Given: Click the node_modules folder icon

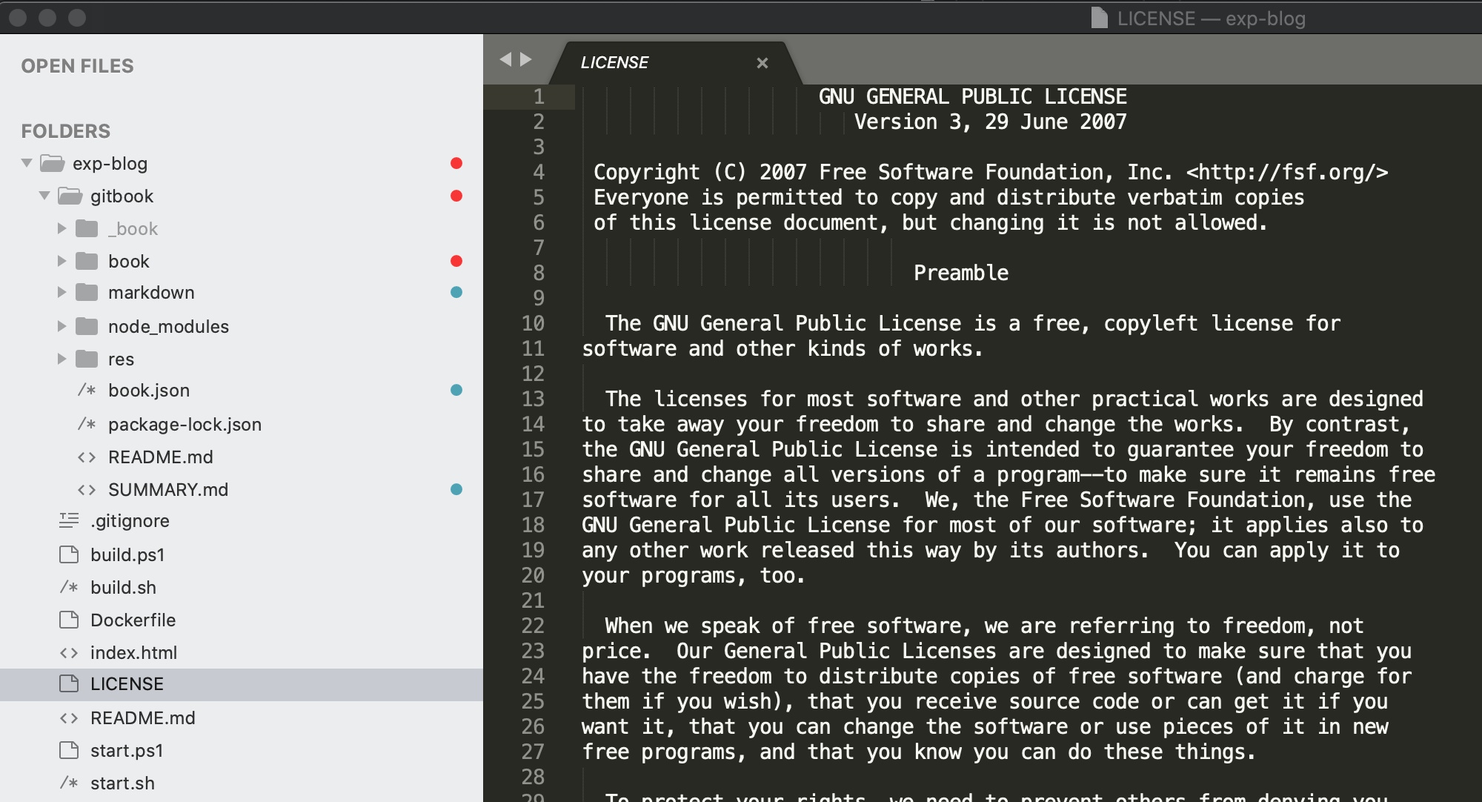Looking at the screenshot, I should (87, 326).
